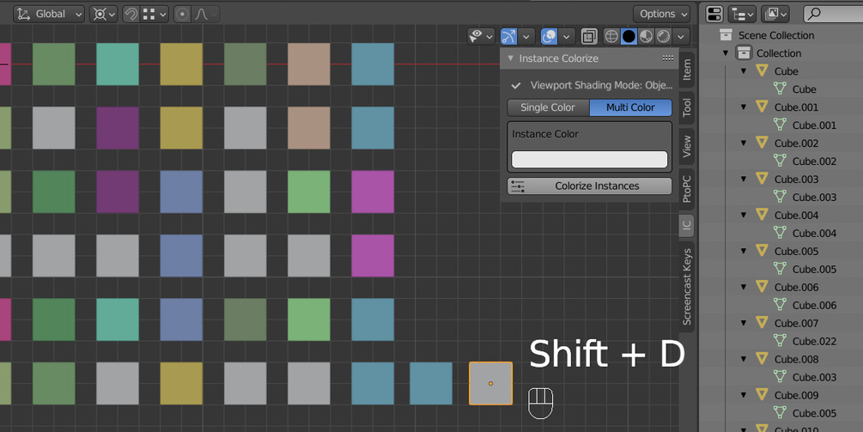The height and width of the screenshot is (432, 863).
Task: Toggle X-ray view button
Action: coord(589,36)
